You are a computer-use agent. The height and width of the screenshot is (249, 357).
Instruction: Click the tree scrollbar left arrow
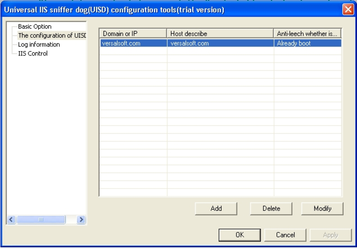11,219
